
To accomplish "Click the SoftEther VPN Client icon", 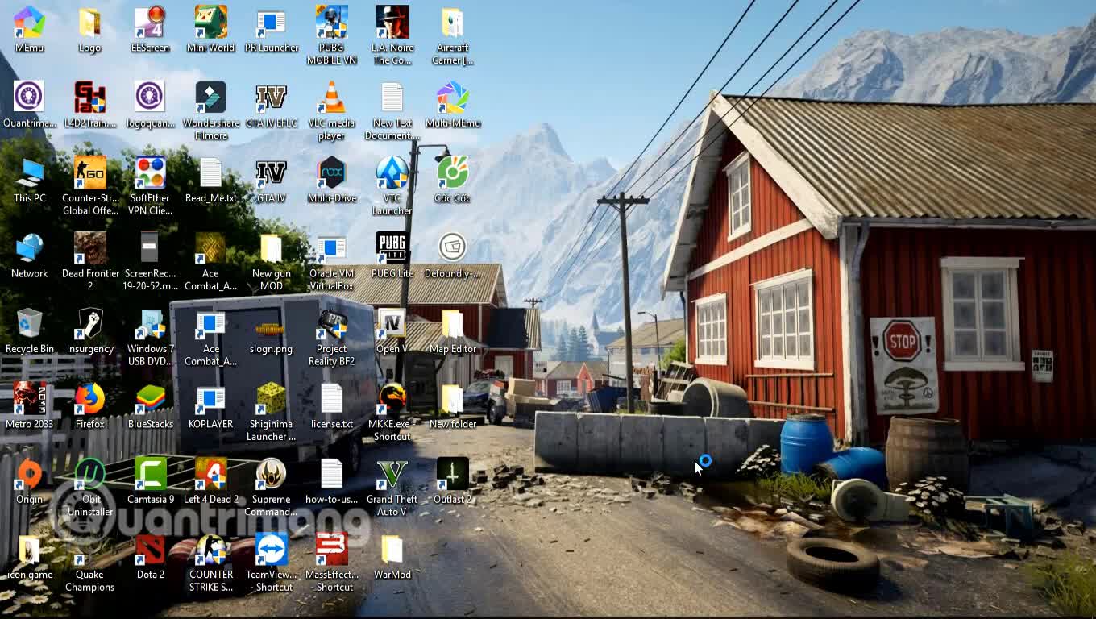I will point(151,185).
